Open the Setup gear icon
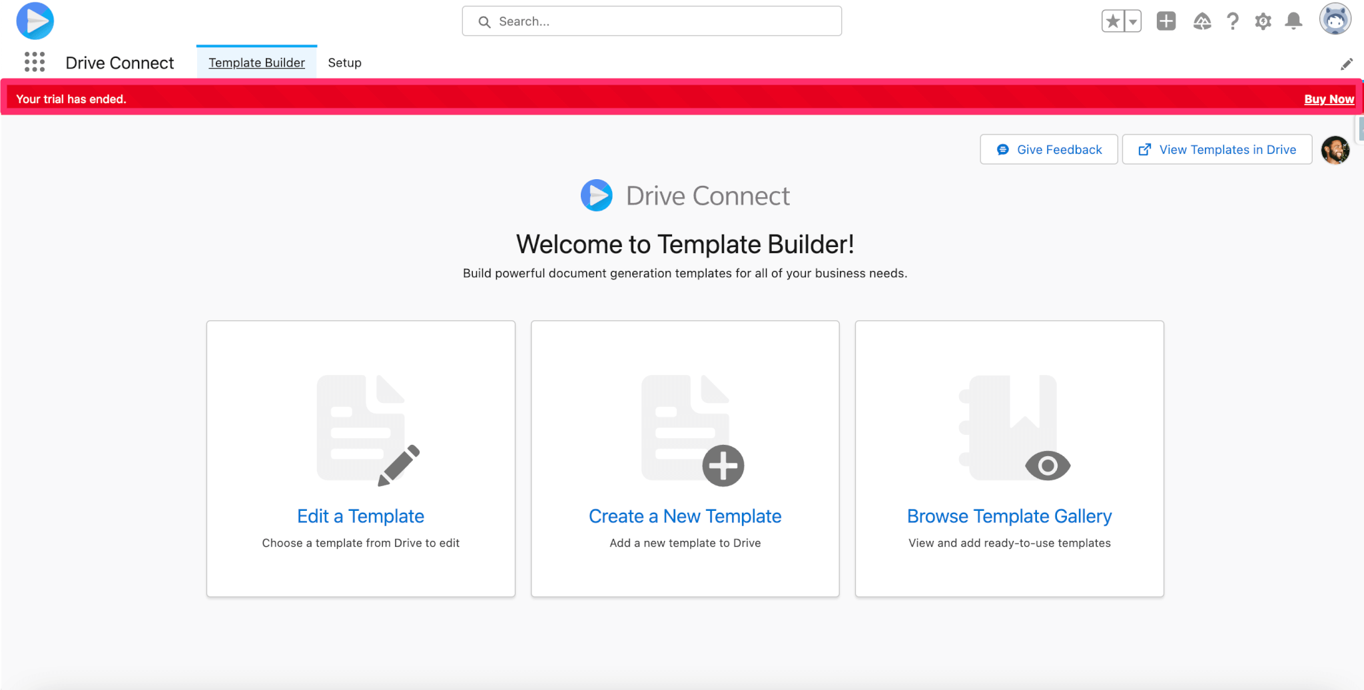Image resolution: width=1364 pixels, height=690 pixels. [1263, 21]
